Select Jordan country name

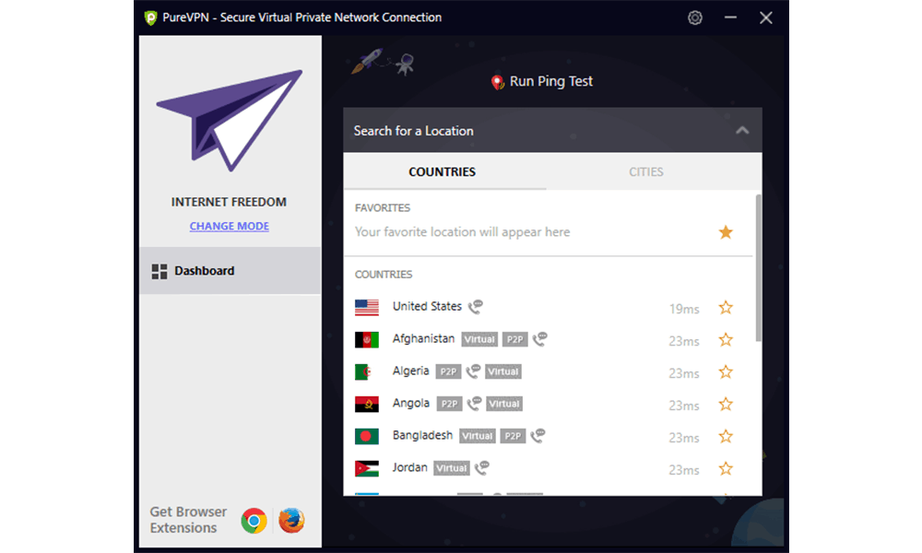410,468
